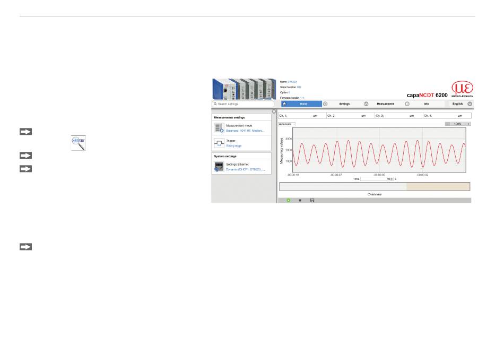Click the Info tab's circled i icon
The image size is (504, 353).
[407, 104]
